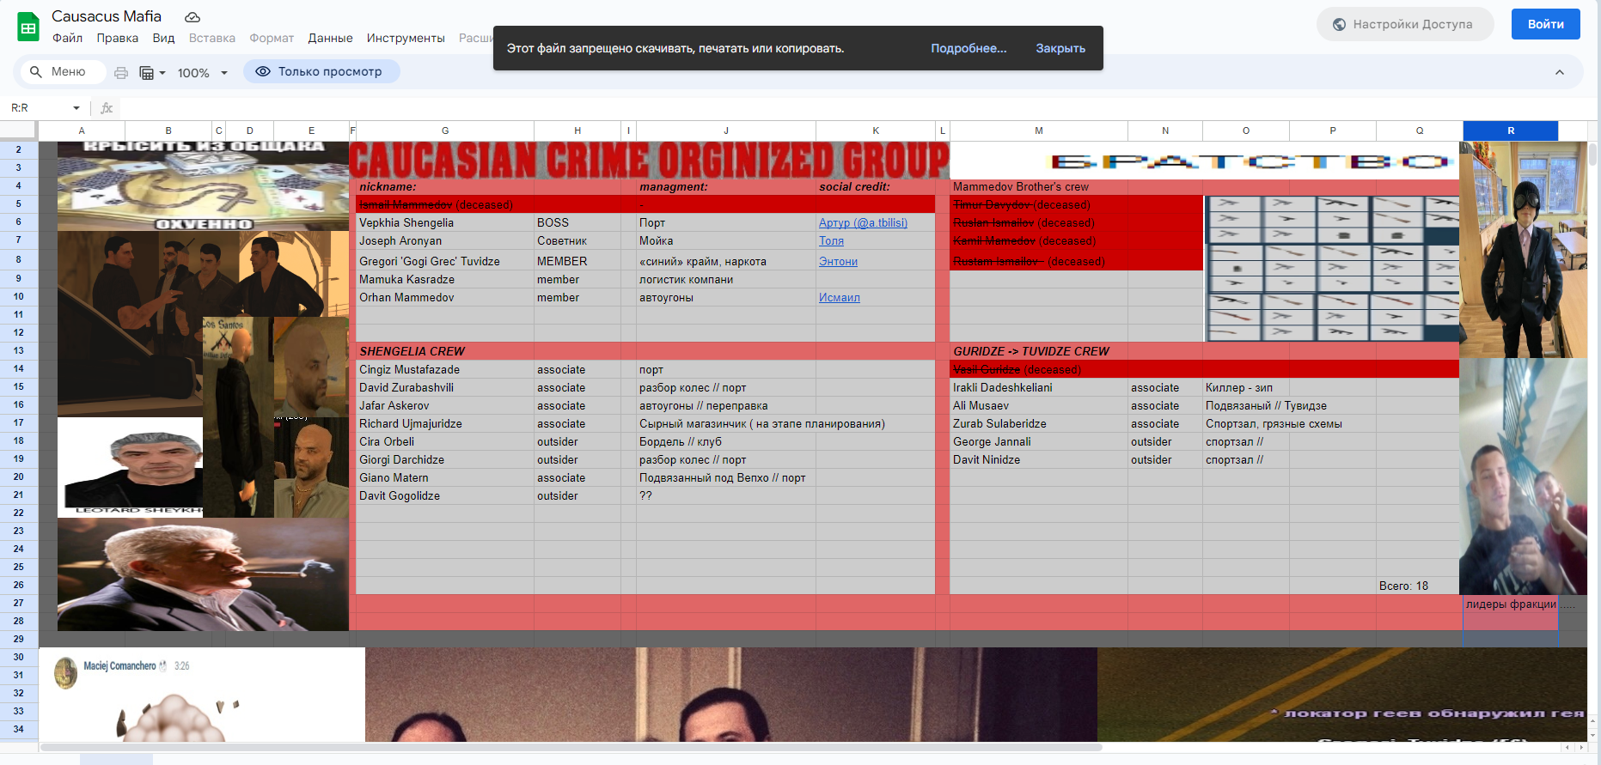The image size is (1601, 765).
Task: Select the column R header
Action: 1510,131
